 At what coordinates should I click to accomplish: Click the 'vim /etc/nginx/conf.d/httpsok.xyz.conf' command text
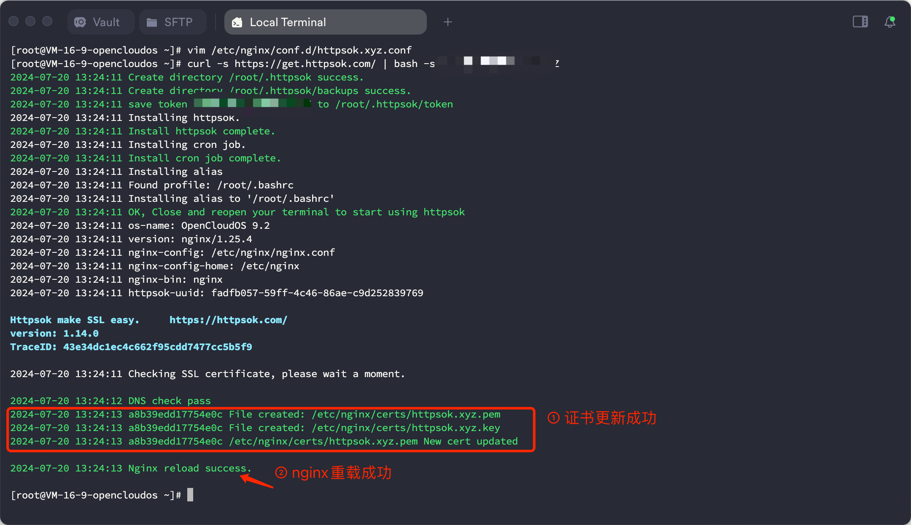click(299, 50)
